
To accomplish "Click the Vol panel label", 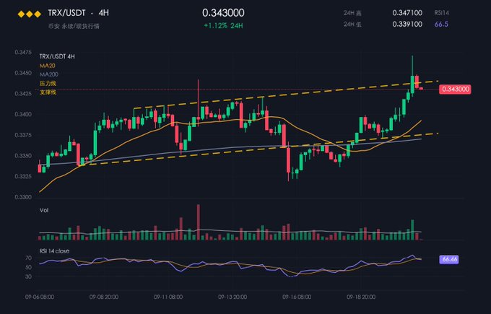I will pyautogui.click(x=44, y=210).
